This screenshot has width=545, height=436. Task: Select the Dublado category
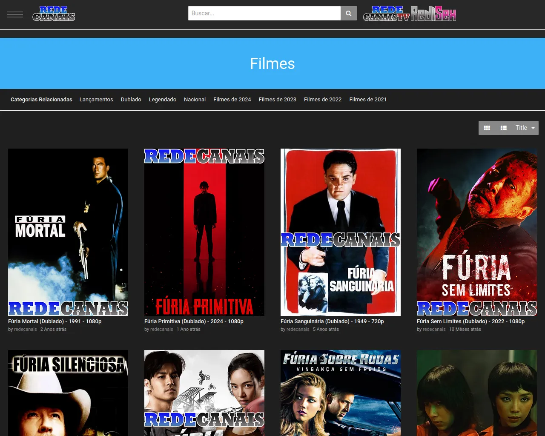click(131, 99)
